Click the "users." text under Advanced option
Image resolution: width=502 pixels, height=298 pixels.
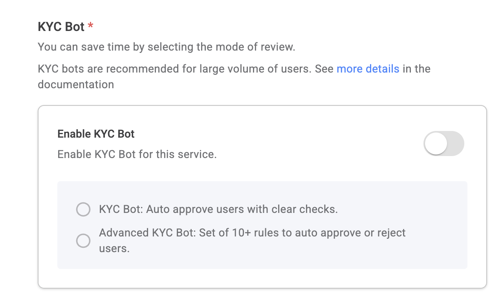point(114,249)
